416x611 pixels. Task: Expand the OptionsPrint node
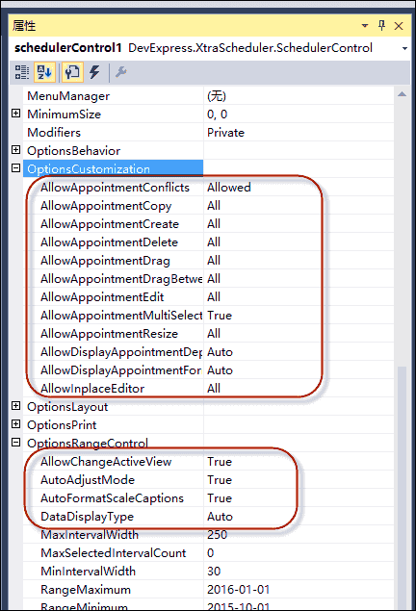[15, 424]
